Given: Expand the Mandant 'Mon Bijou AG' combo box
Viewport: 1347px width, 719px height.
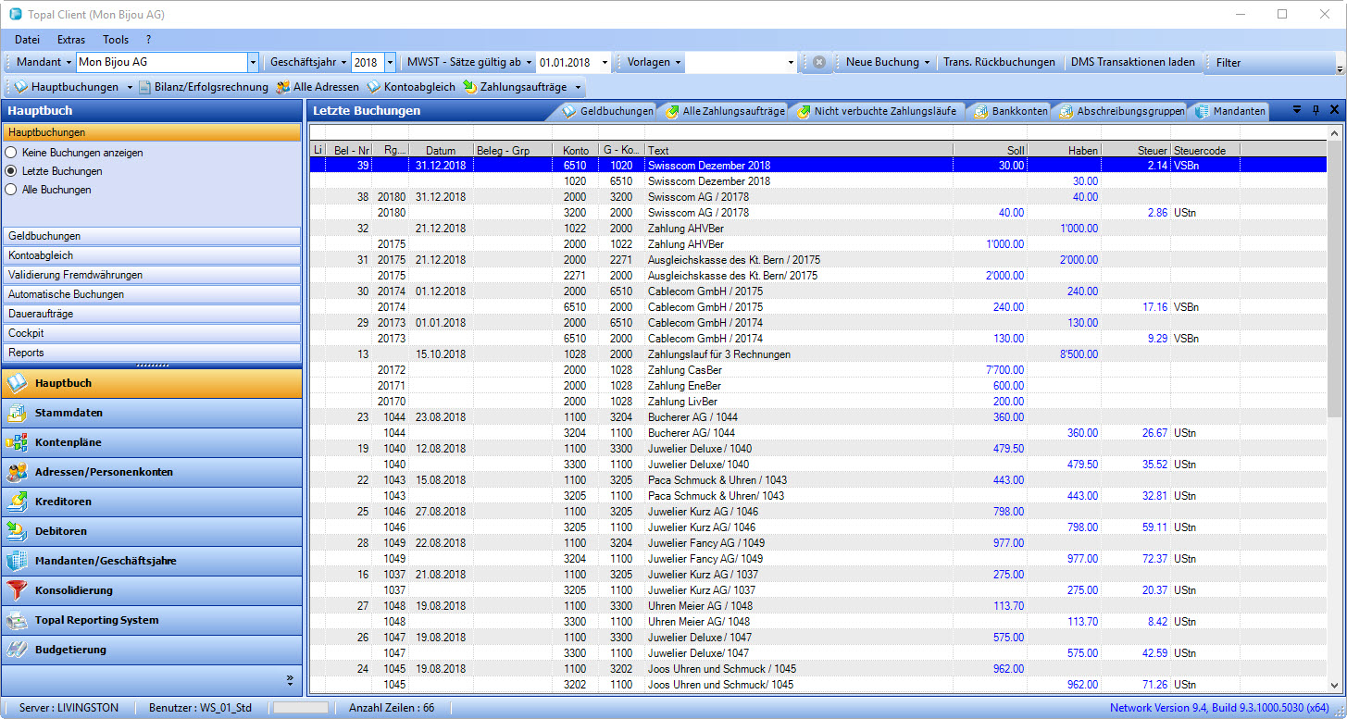Looking at the screenshot, I should click(253, 62).
